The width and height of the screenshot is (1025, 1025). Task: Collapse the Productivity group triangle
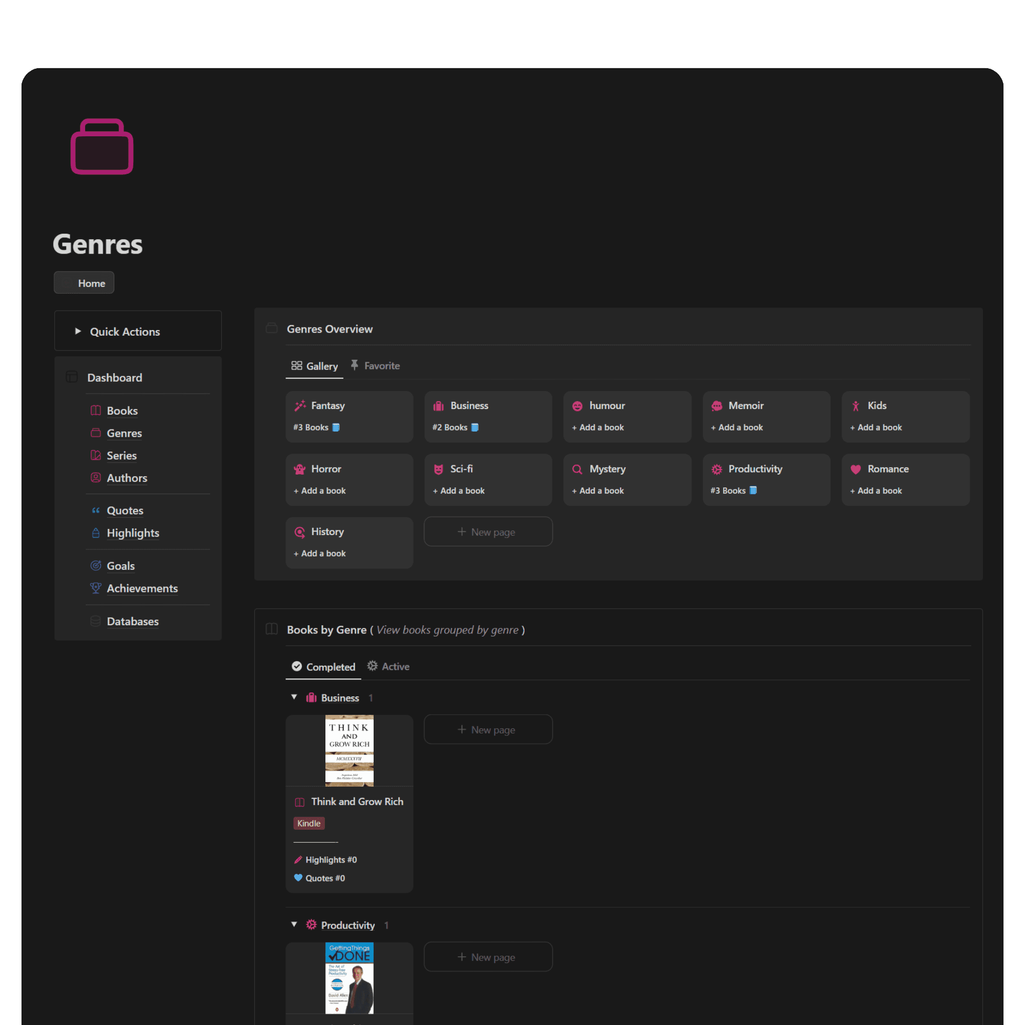294,924
